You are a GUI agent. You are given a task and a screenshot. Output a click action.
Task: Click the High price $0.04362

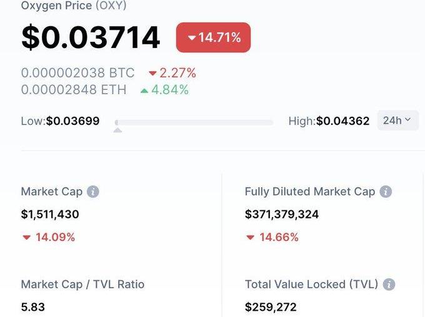click(342, 121)
